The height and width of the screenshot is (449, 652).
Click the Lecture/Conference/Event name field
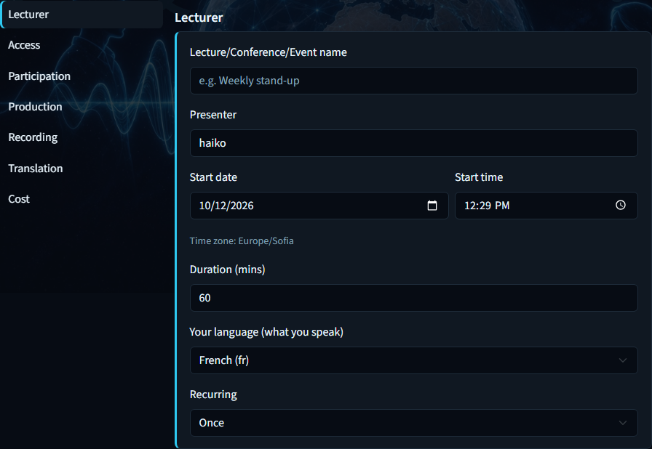(x=414, y=81)
